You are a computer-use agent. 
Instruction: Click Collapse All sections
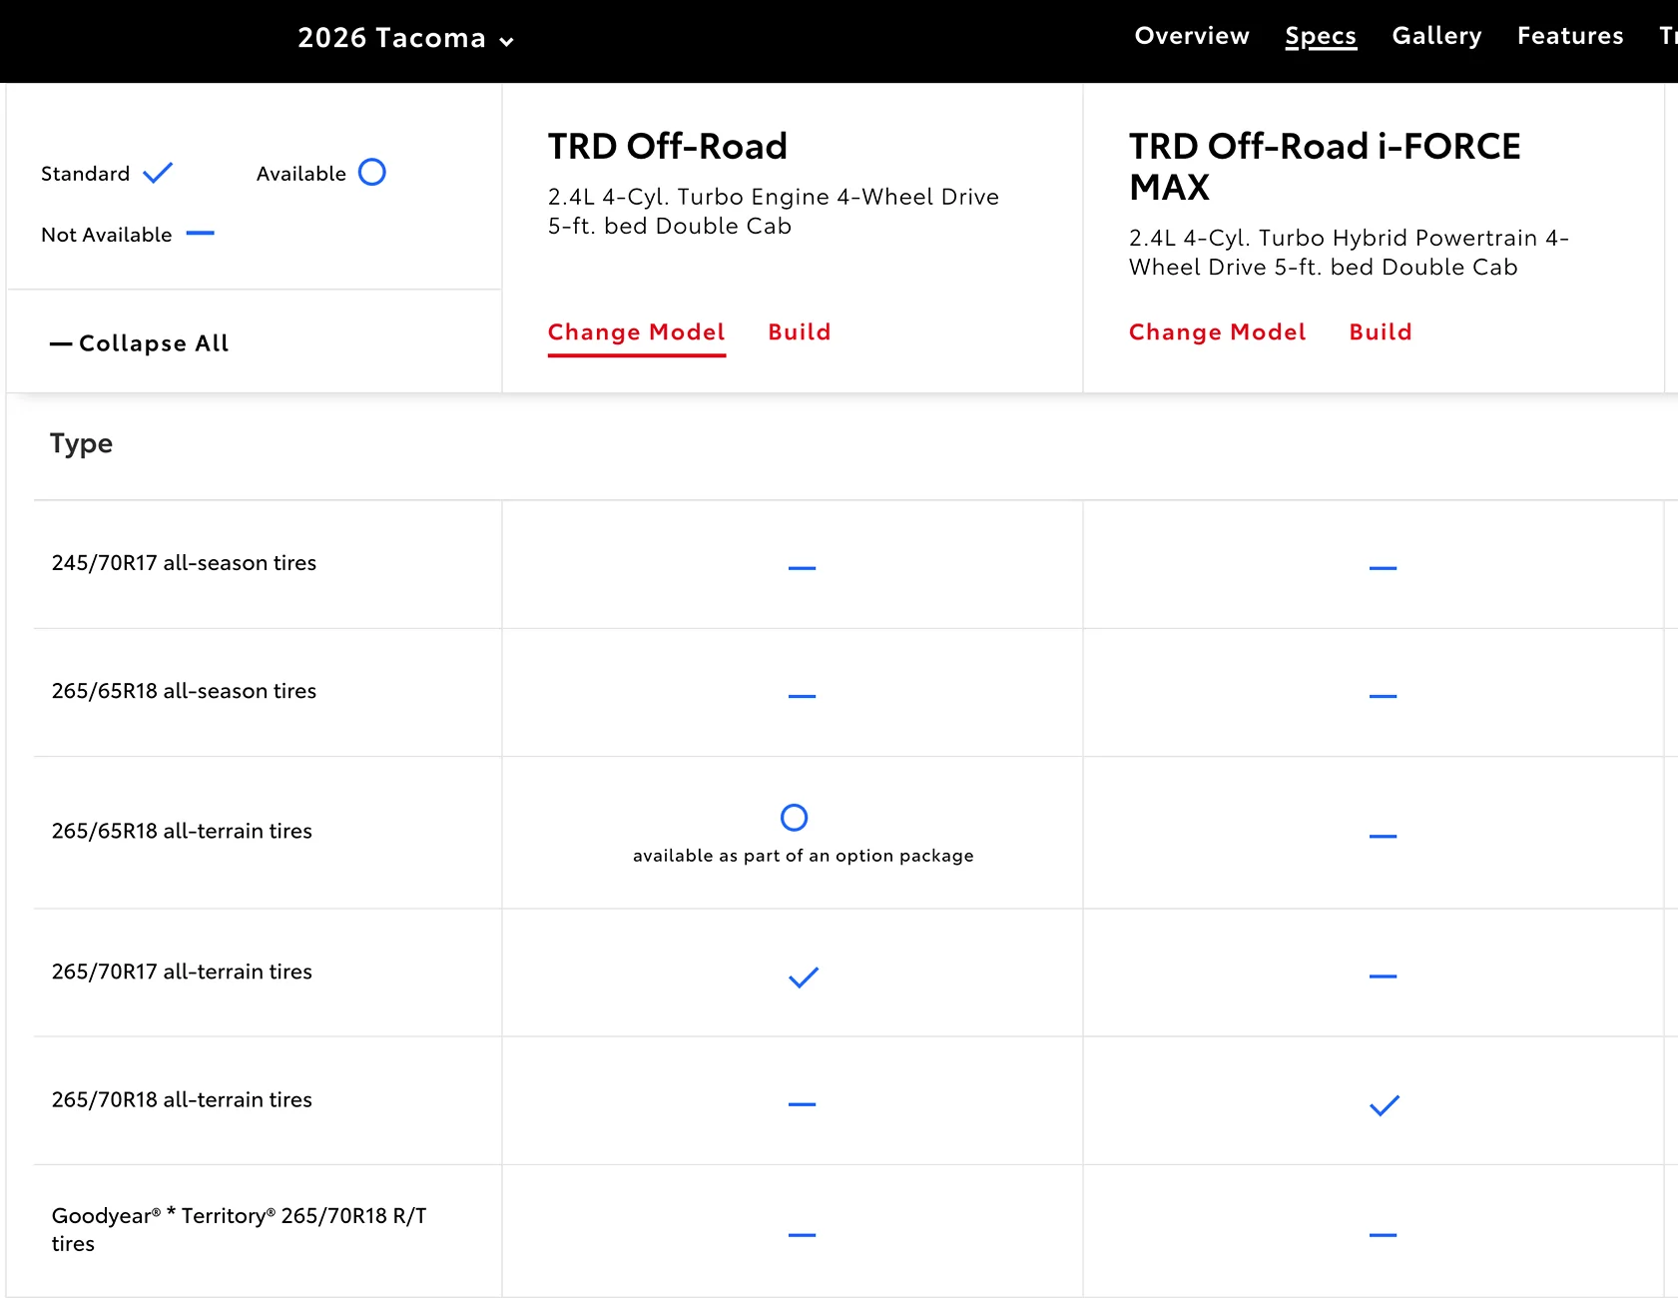[140, 343]
